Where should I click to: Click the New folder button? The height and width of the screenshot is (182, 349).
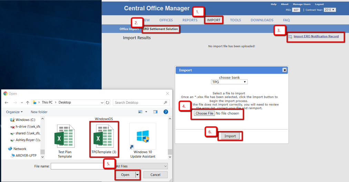[x=39, y=112]
